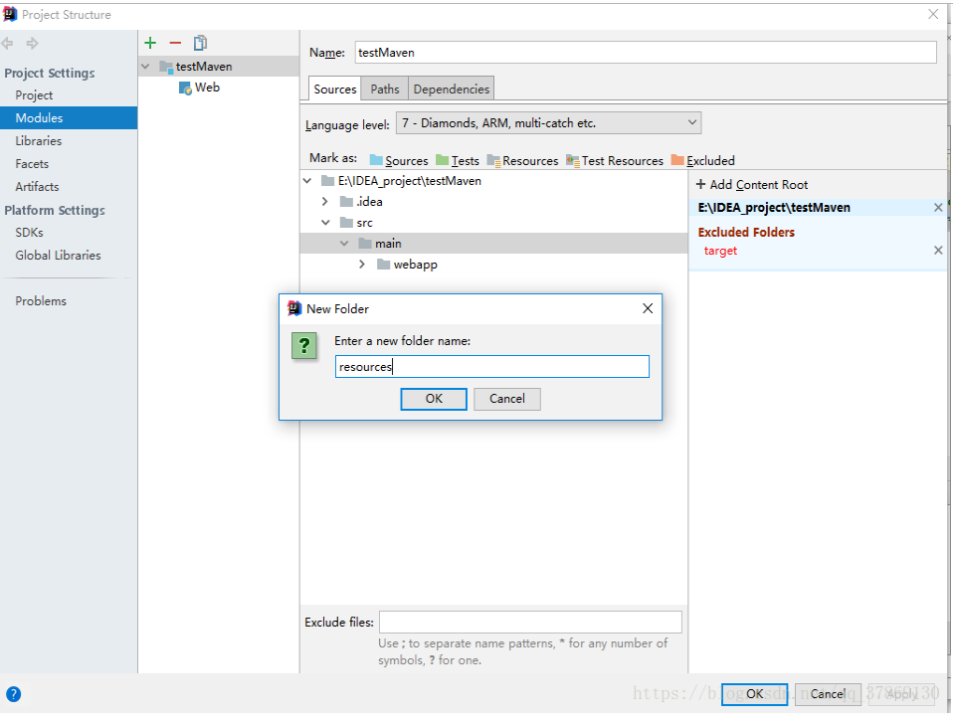Collapse the testMaven module node
The image size is (953, 725).
(x=146, y=67)
